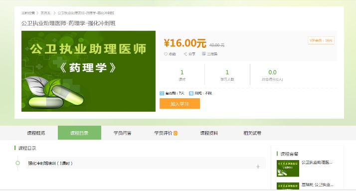Click the 有效期：7天 text
The width and height of the screenshot is (356, 191).
point(175,93)
